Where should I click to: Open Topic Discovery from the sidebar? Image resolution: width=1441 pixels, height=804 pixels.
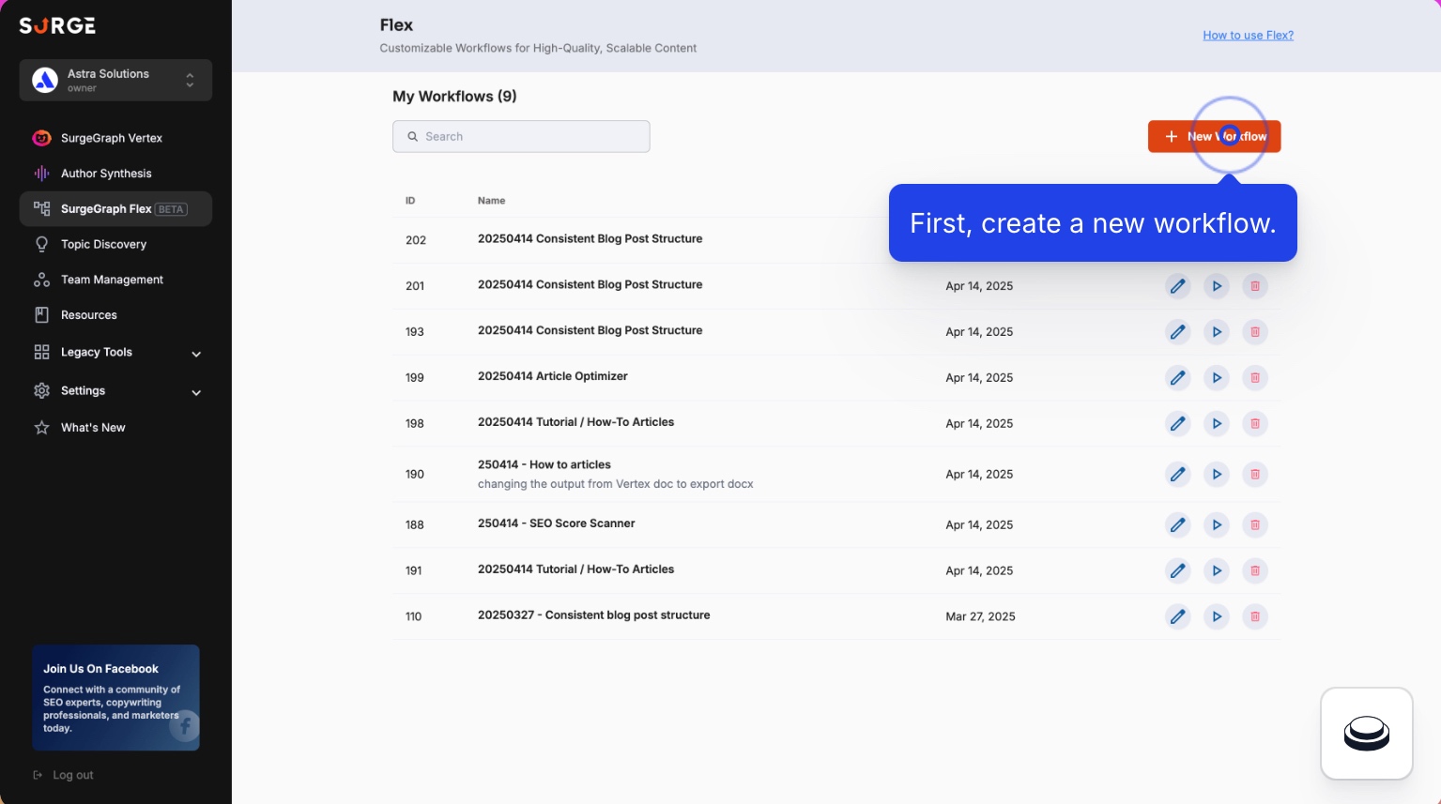(x=103, y=244)
